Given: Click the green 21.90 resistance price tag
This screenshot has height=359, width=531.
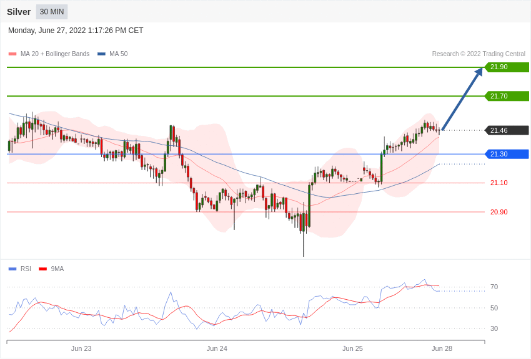Looking at the screenshot, I should click(507, 67).
